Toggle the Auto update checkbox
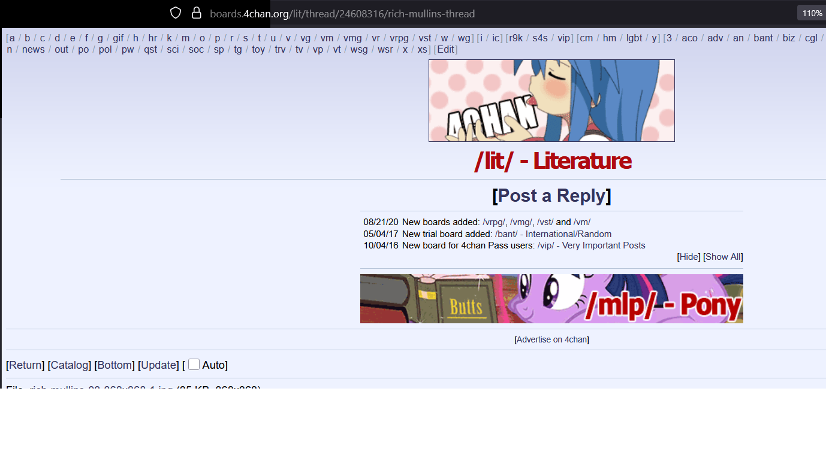The height and width of the screenshot is (452, 826). [x=194, y=365]
